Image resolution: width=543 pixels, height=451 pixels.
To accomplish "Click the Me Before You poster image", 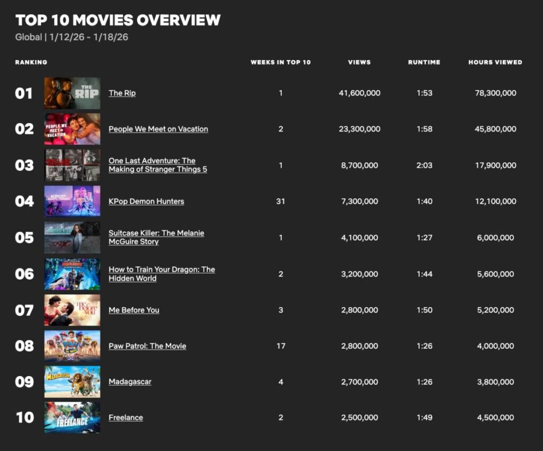I will tap(72, 310).
